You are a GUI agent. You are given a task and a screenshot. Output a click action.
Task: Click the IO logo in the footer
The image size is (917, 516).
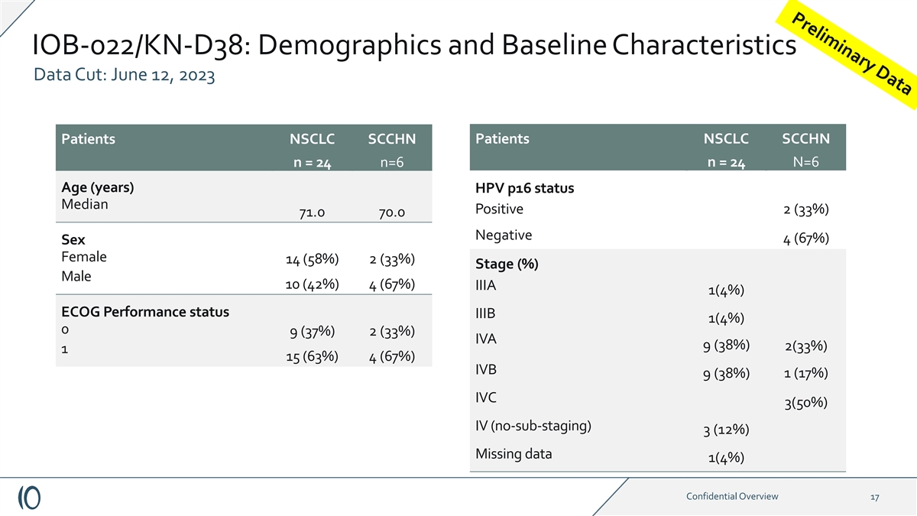tap(30, 497)
